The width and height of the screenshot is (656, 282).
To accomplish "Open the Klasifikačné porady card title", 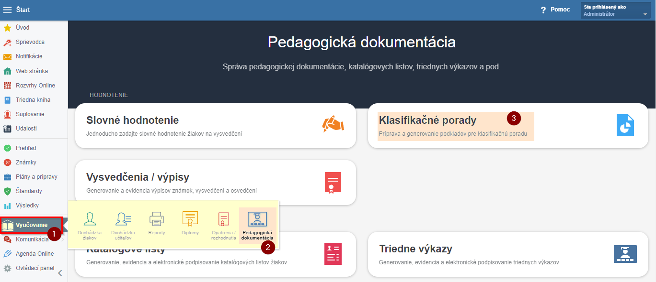I will [428, 120].
